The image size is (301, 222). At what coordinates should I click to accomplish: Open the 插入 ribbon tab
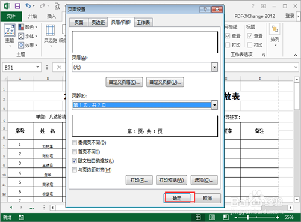tap(51, 16)
